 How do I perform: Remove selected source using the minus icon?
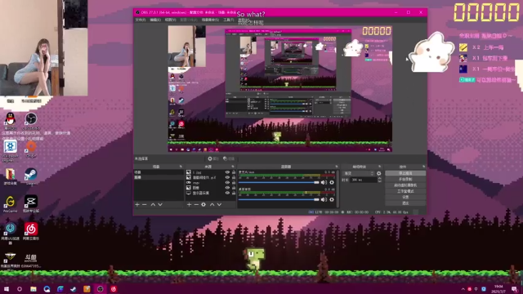click(196, 204)
